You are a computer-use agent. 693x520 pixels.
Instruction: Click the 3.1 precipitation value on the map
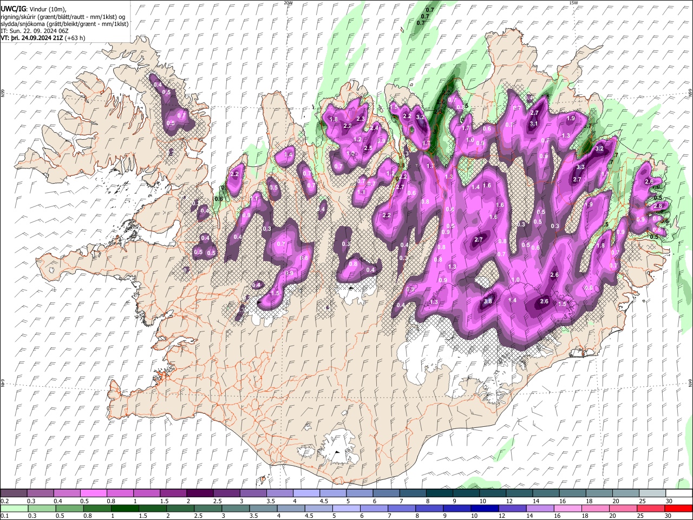533,123
